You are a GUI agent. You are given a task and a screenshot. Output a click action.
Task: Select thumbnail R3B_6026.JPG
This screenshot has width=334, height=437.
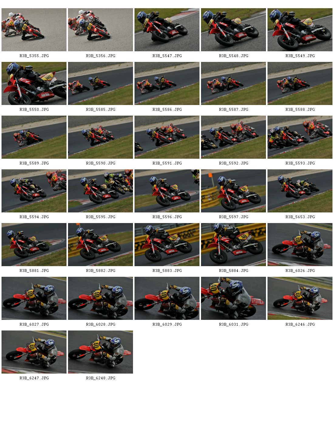300,245
